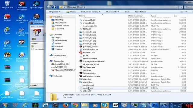Open Photoshop from taskbar
193x108 pixels.
[x=155, y=105]
